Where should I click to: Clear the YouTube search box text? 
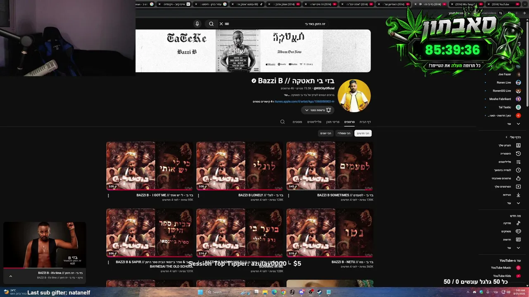[x=221, y=24]
